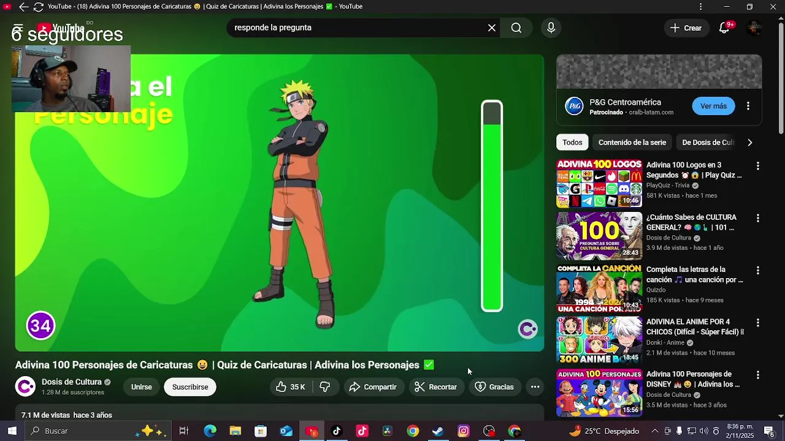The height and width of the screenshot is (441, 785).
Task: Start voice search with microphone icon
Action: (551, 28)
